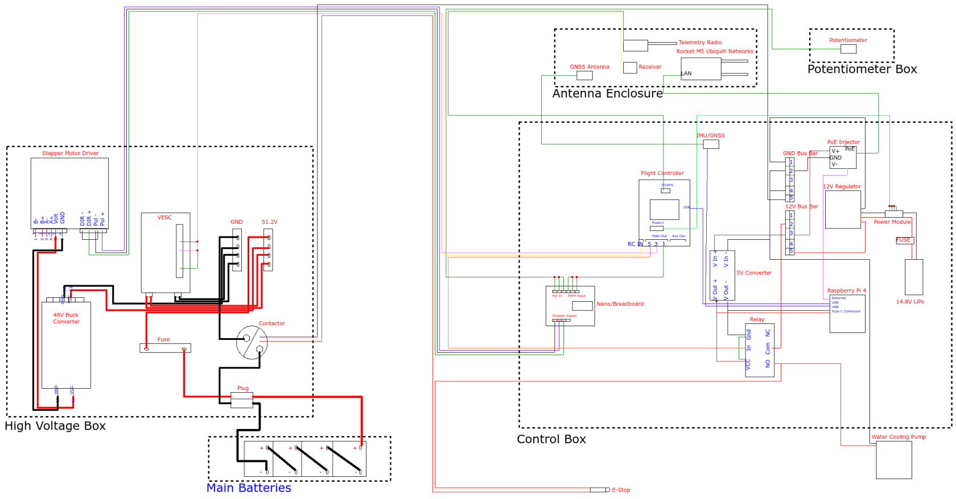Click the Nano/Breadboard component
Screen dimensions: 956x499
(x=570, y=306)
